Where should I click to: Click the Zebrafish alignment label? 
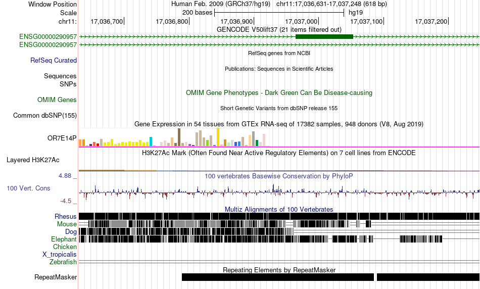click(x=63, y=262)
